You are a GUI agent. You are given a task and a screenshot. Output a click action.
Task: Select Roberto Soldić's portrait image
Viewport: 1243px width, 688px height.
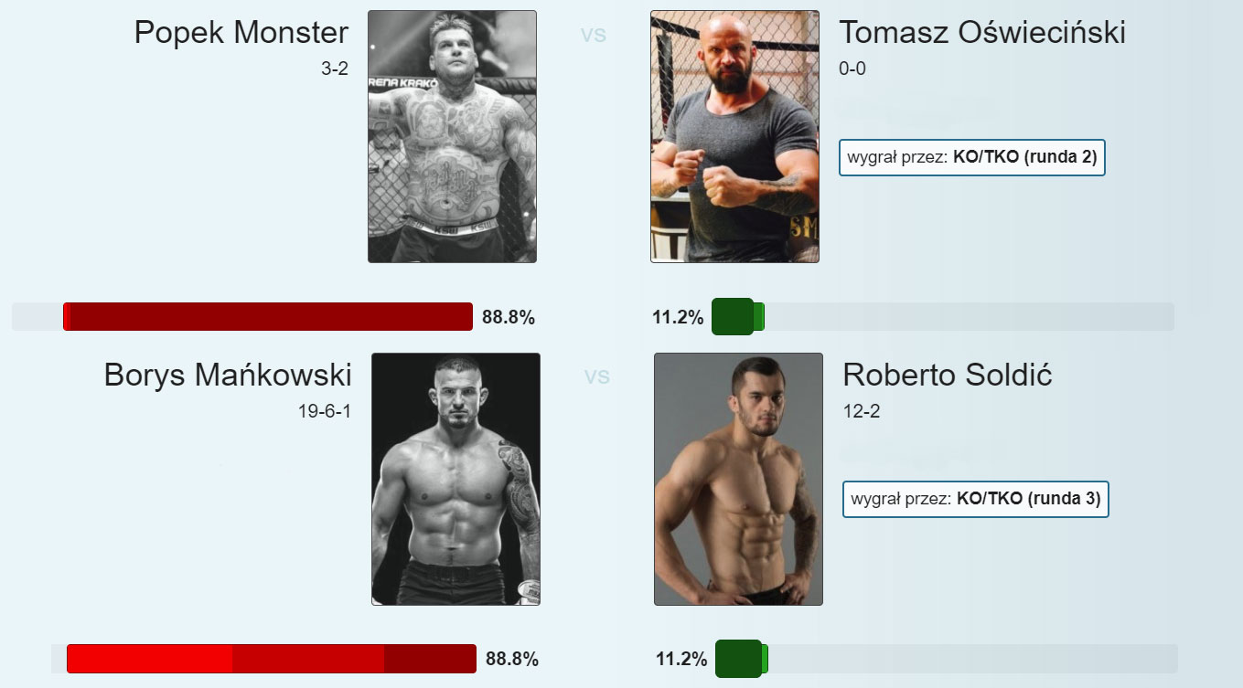738,479
